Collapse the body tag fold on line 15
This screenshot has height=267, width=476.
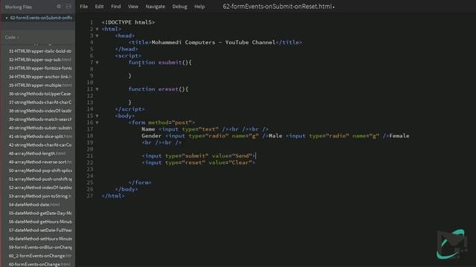coord(97,116)
